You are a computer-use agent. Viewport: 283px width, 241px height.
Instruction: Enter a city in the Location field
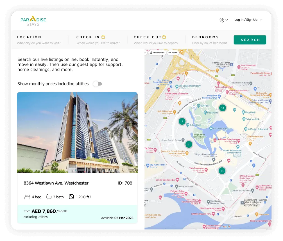pos(39,43)
